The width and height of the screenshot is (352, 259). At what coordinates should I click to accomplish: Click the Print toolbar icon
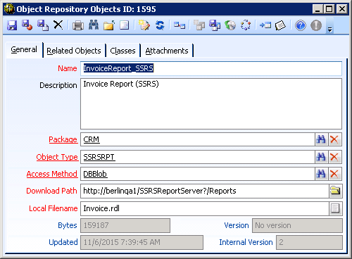[x=78, y=25]
